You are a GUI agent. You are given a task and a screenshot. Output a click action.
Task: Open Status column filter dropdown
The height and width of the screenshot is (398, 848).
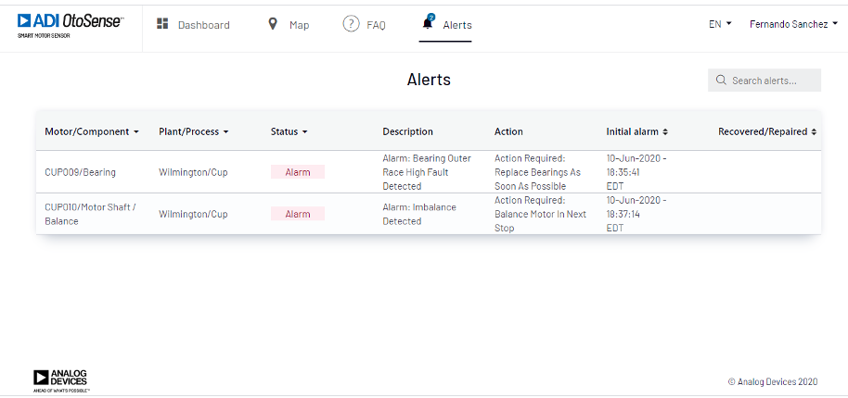(x=304, y=131)
